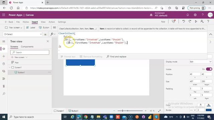Viewport: 214px width, 120px height.
Task: Switch to Components tab in Tree view
Action: pos(27,47)
